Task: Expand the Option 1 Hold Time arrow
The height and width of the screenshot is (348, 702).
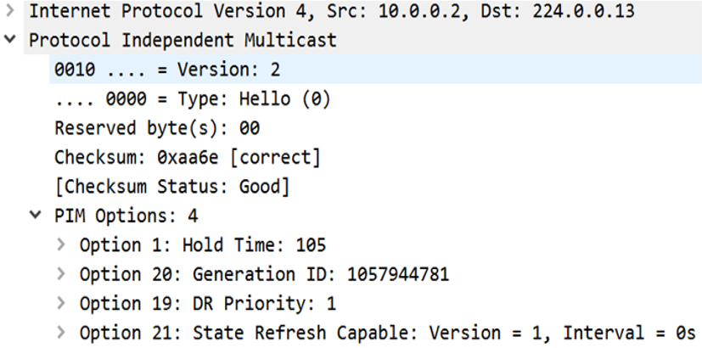Action: [61, 245]
